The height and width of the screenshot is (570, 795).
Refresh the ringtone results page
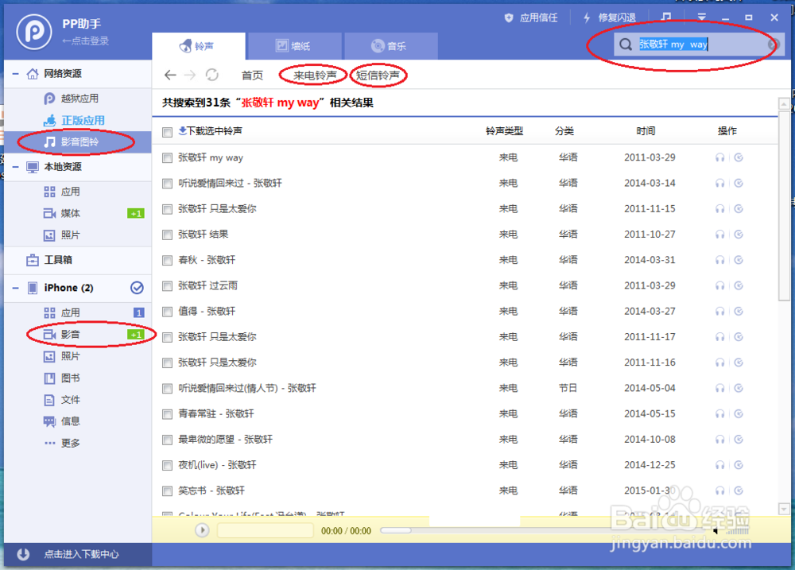coord(212,75)
